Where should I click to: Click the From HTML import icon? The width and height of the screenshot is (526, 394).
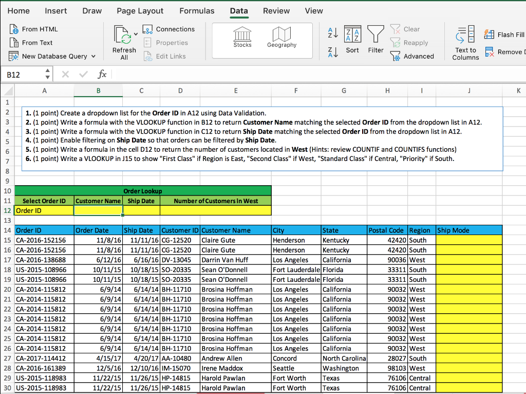tap(14, 29)
